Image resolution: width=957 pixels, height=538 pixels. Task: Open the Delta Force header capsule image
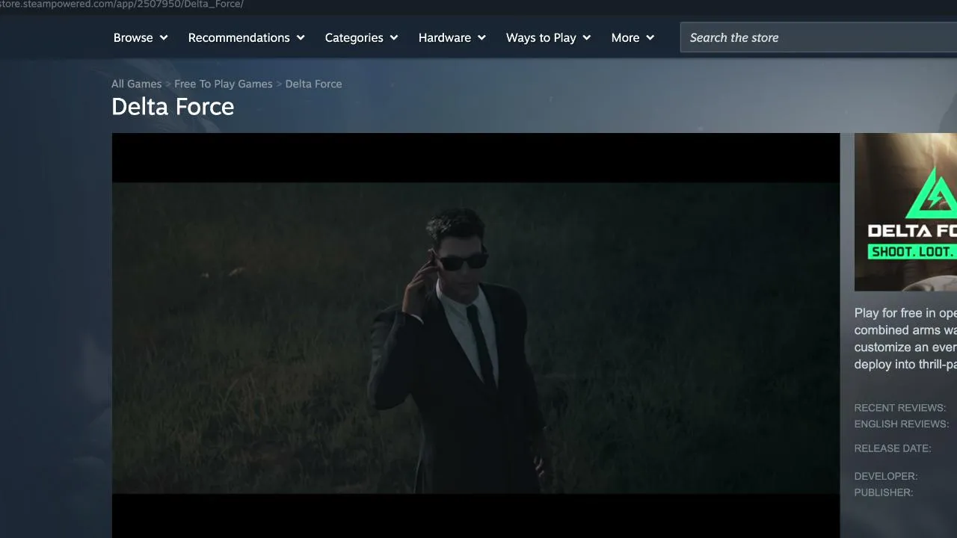[x=905, y=212]
